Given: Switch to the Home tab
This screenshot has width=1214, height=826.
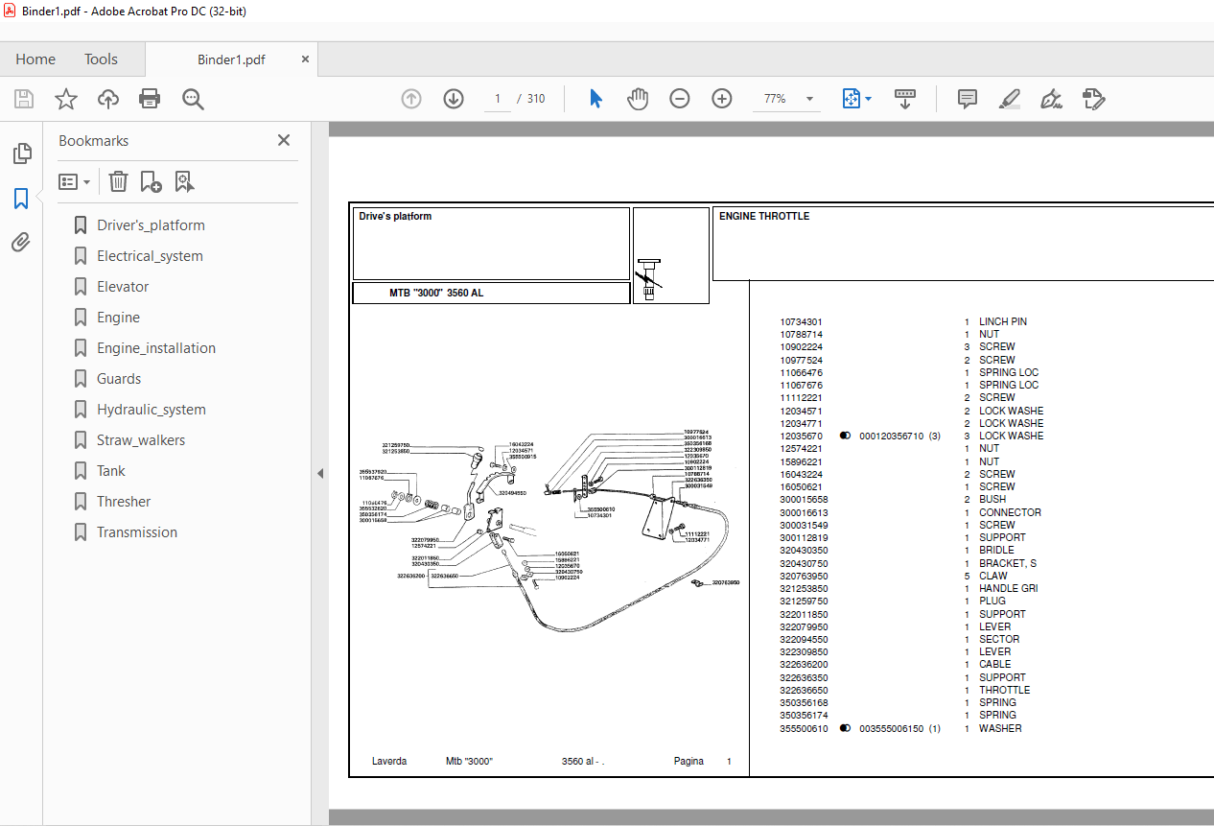Looking at the screenshot, I should 35,59.
